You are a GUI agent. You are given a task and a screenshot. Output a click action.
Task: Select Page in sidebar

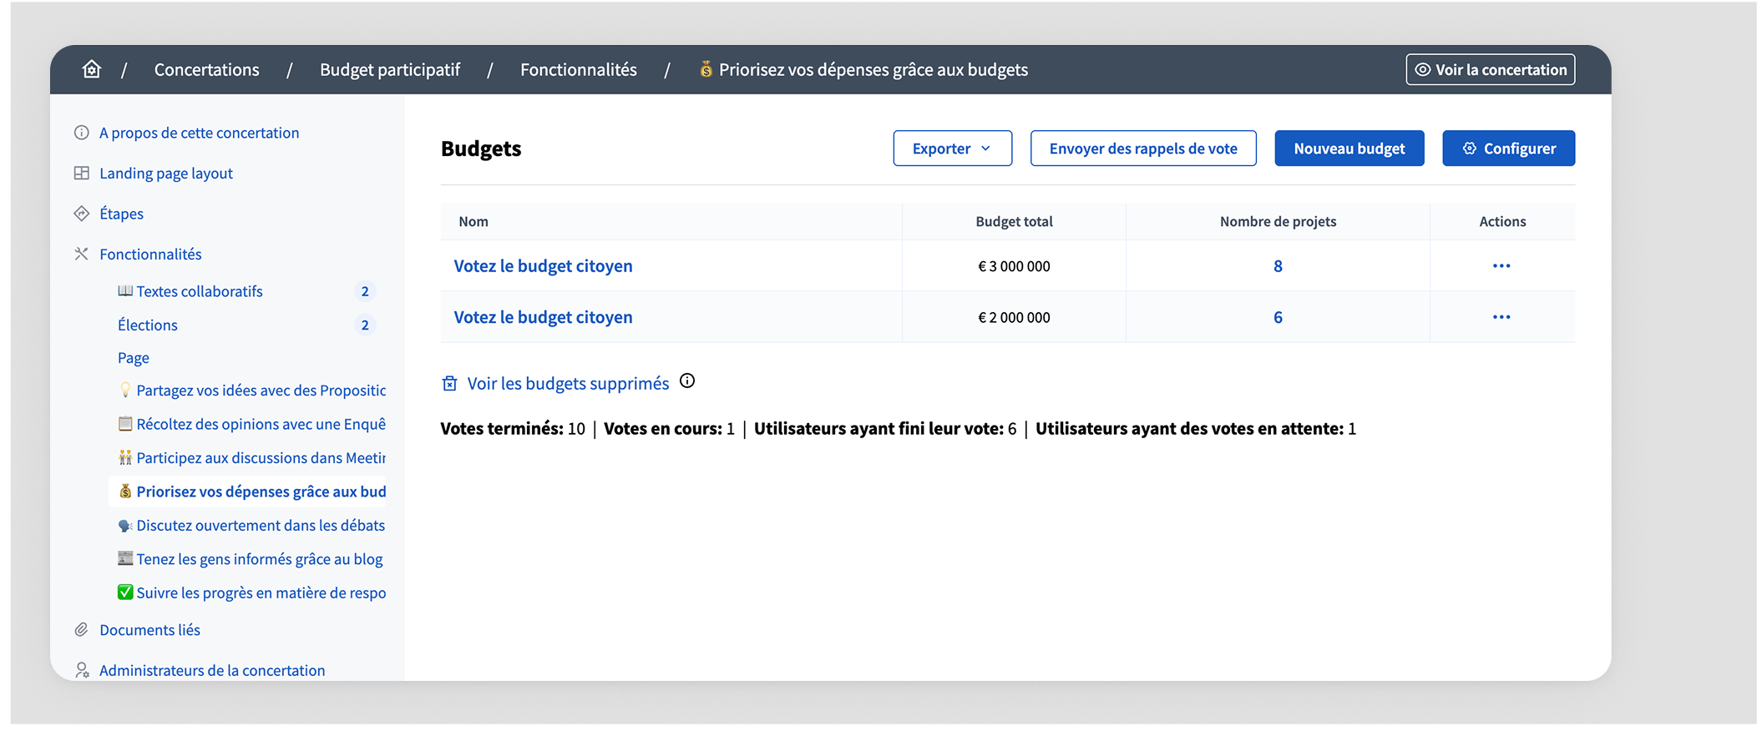click(x=134, y=358)
